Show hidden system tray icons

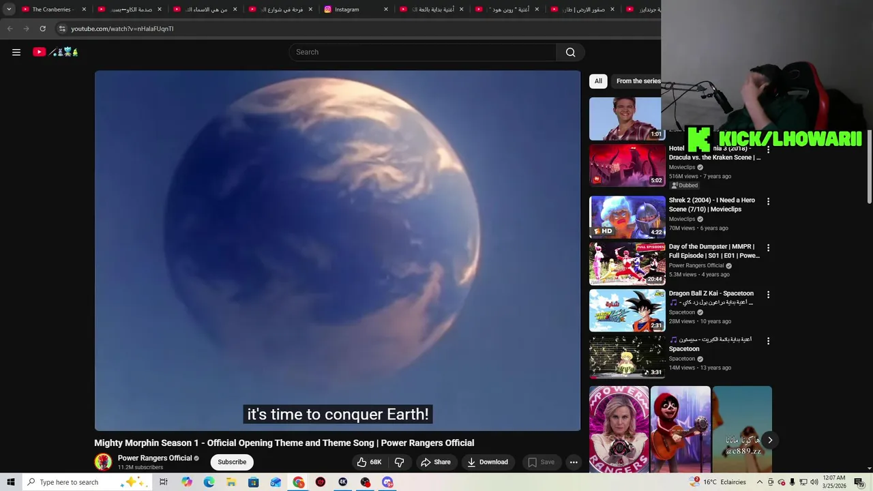pyautogui.click(x=759, y=482)
